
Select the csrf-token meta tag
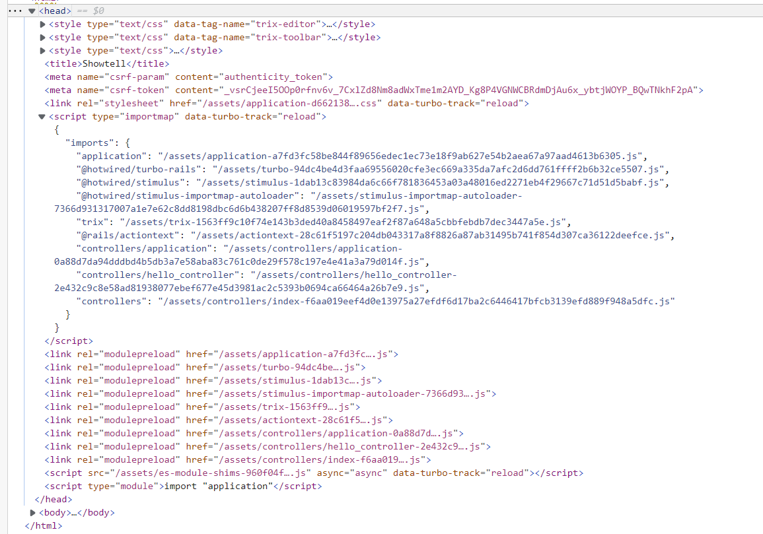[374, 90]
